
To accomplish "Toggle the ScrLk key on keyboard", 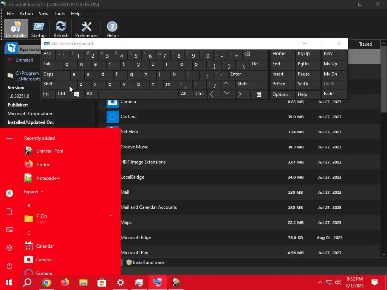I will pos(308,85).
